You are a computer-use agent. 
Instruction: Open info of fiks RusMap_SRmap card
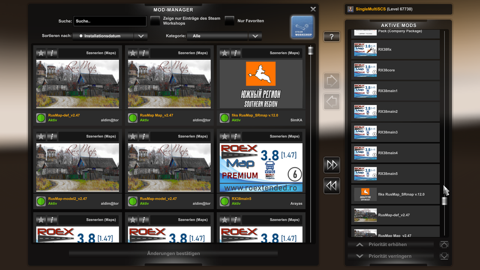pos(236,53)
